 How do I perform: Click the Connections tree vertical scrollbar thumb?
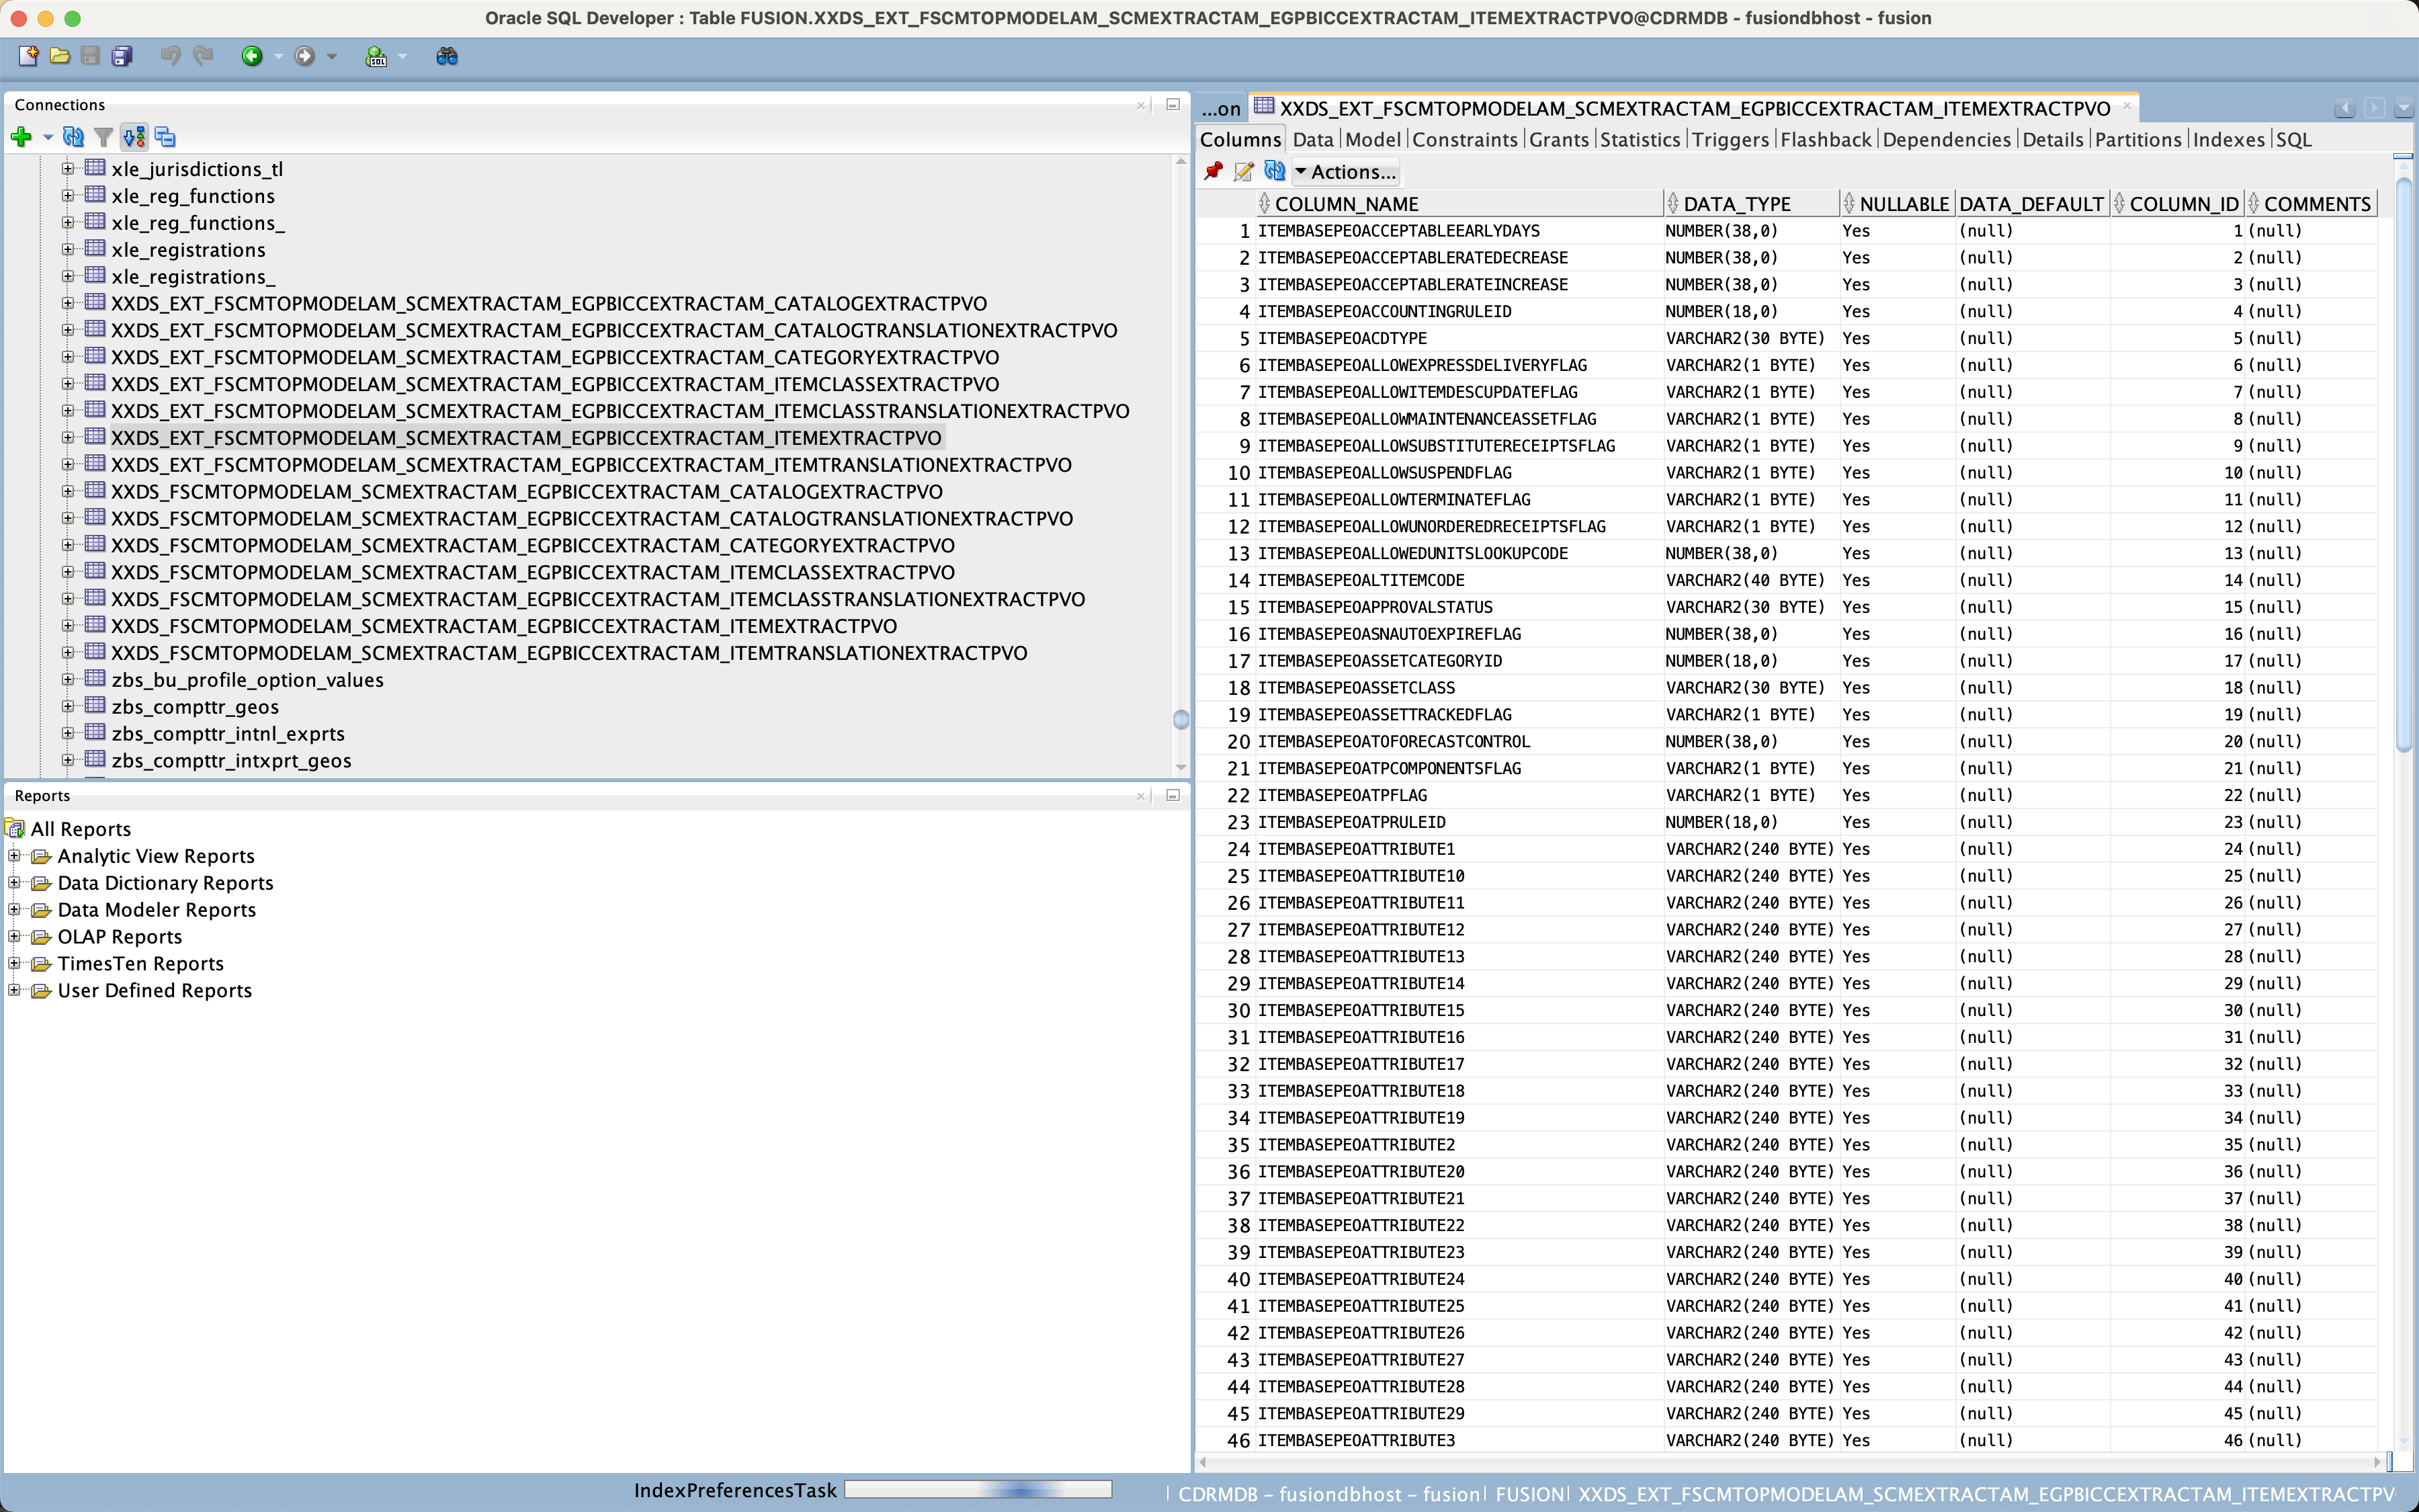pos(1181,719)
